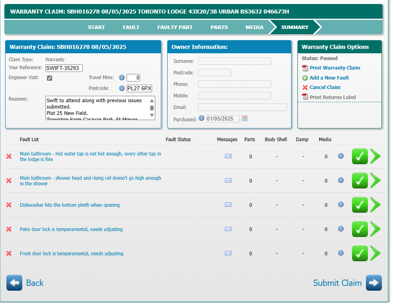This screenshot has height=303, width=395.
Task: Click info icon beside Travel Mins field
Action: click(122, 78)
